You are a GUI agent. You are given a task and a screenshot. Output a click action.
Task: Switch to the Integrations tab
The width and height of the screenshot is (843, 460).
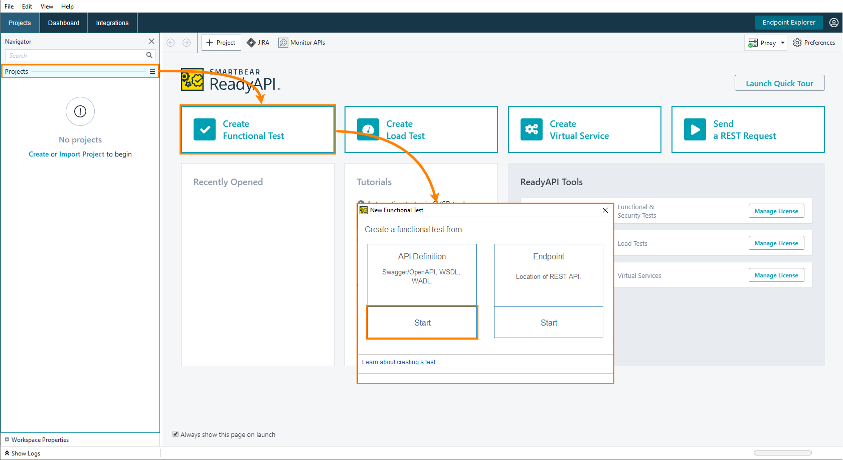pos(112,23)
